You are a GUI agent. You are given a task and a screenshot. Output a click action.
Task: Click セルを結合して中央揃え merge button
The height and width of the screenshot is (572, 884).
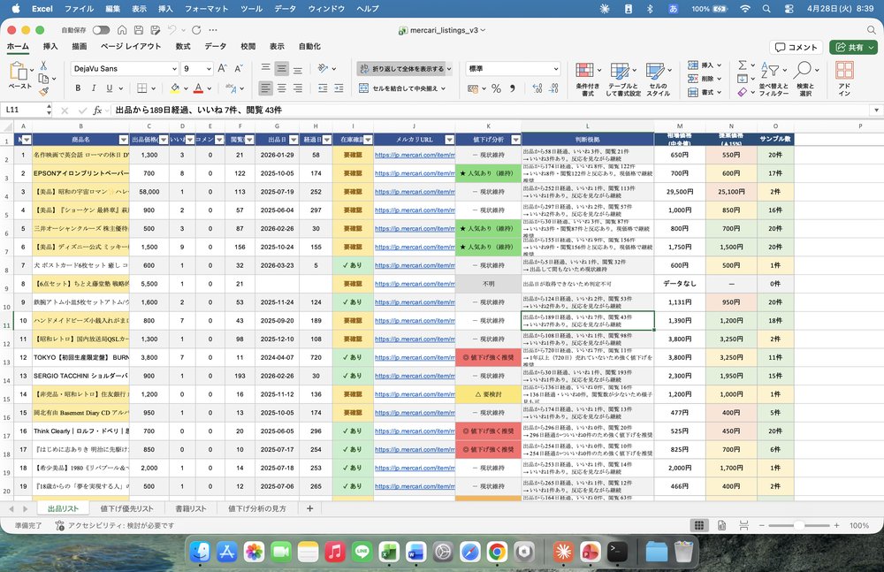click(x=402, y=88)
